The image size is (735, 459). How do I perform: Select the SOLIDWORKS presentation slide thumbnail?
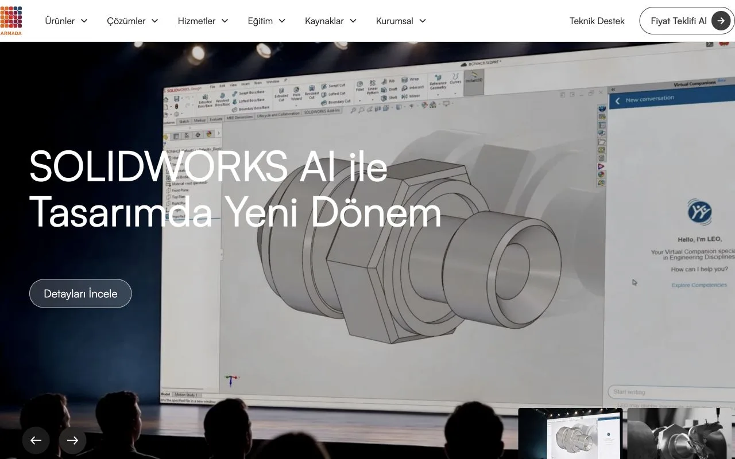(570, 434)
